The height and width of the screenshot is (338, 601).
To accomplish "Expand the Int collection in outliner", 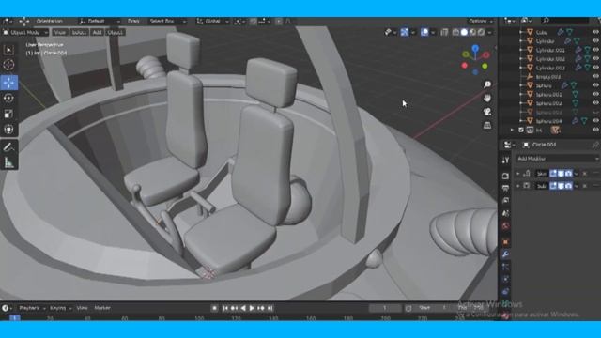I will (x=512, y=131).
